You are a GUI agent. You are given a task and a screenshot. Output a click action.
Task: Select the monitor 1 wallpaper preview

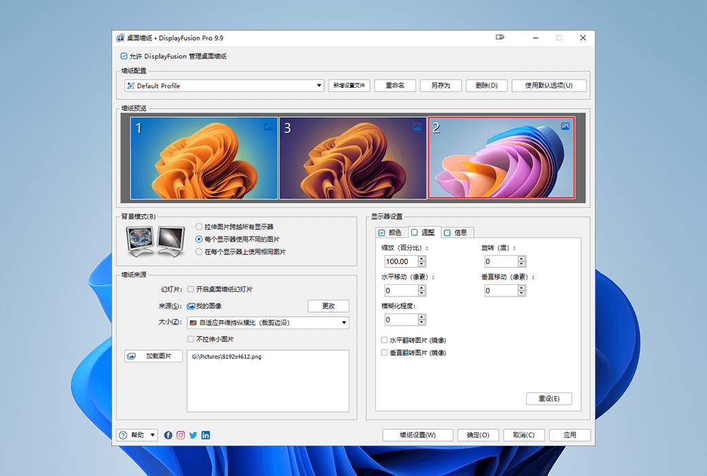point(204,158)
